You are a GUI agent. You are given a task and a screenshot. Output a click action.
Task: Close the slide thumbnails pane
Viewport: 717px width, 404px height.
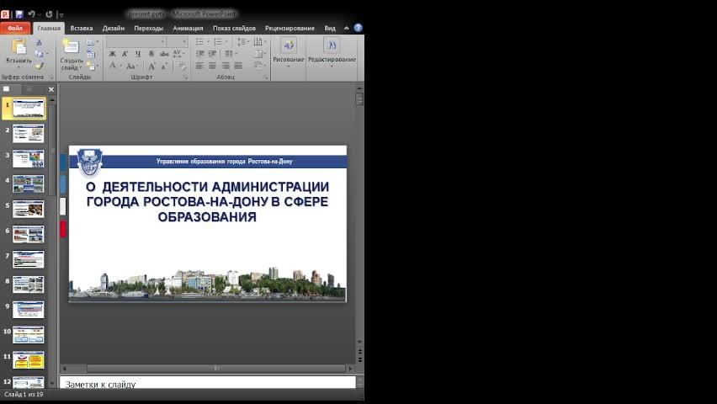[x=51, y=89]
